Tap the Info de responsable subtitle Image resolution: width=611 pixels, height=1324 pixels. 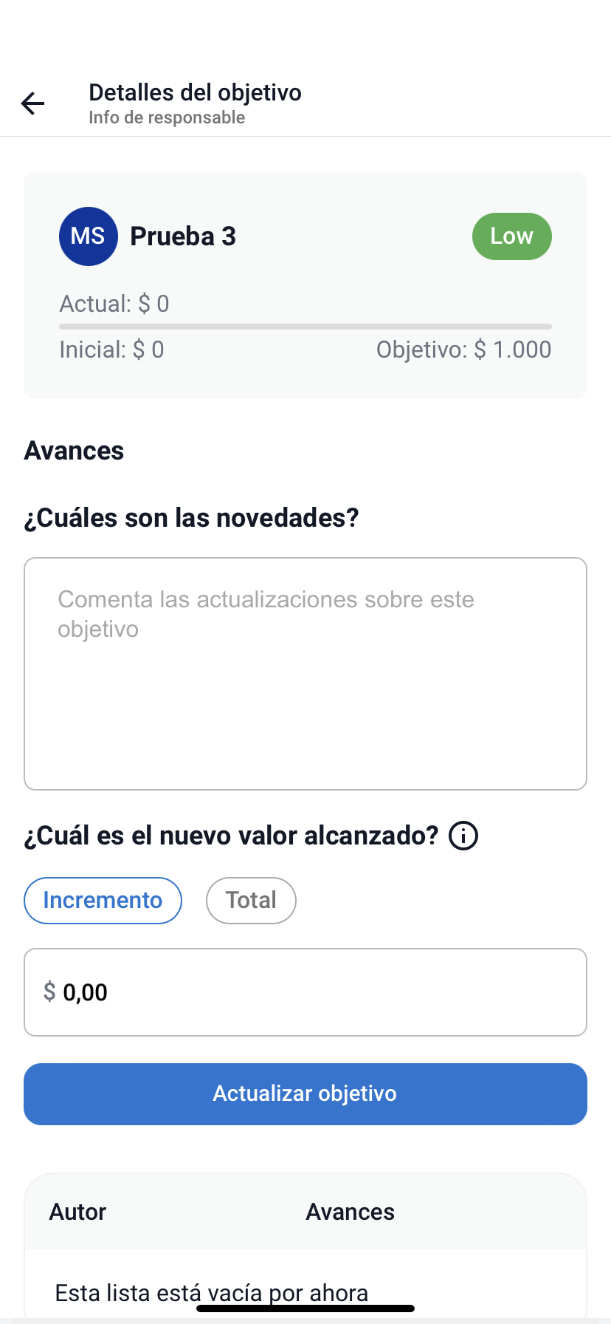point(167,118)
